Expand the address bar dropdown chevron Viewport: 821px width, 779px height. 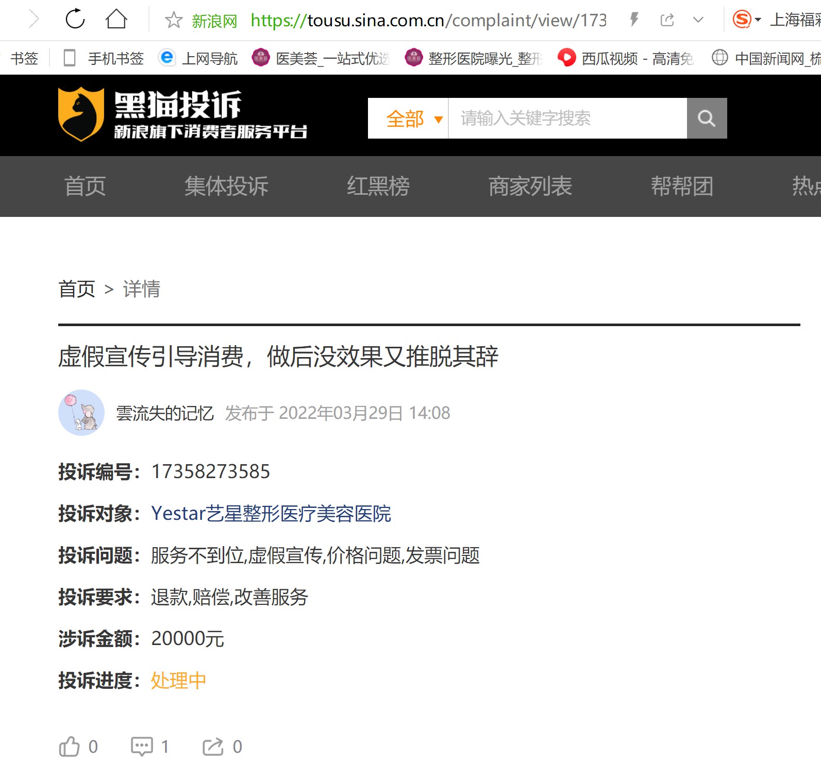click(698, 20)
